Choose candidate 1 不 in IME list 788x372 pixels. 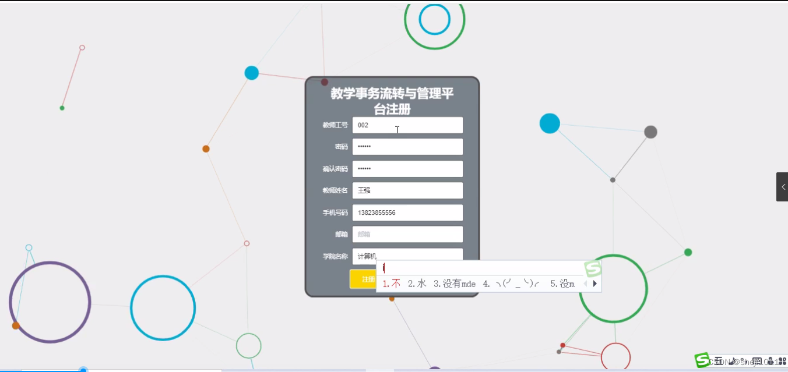[x=392, y=284]
